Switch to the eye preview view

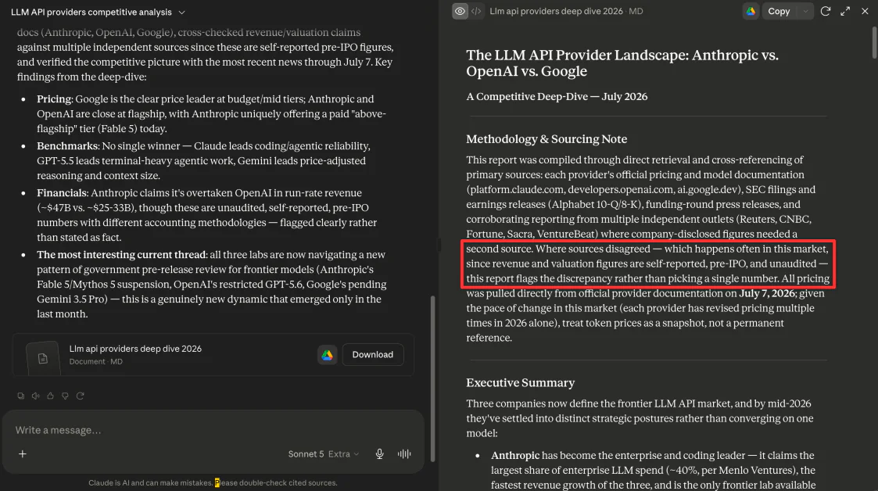(460, 11)
